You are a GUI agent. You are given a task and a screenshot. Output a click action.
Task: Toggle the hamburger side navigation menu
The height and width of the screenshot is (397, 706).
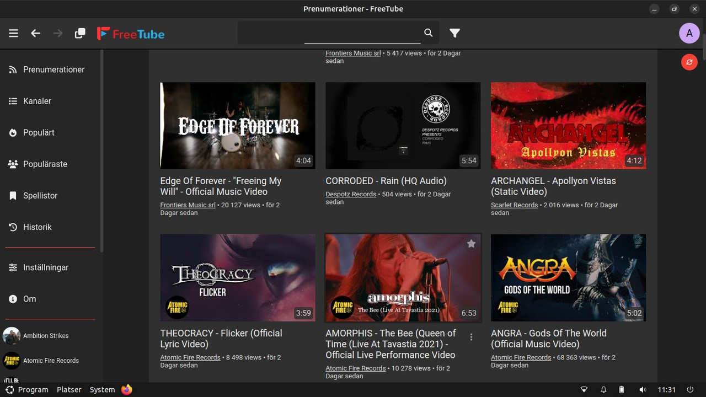(13, 34)
